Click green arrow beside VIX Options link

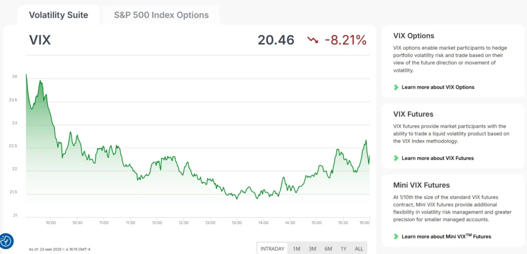396,87
